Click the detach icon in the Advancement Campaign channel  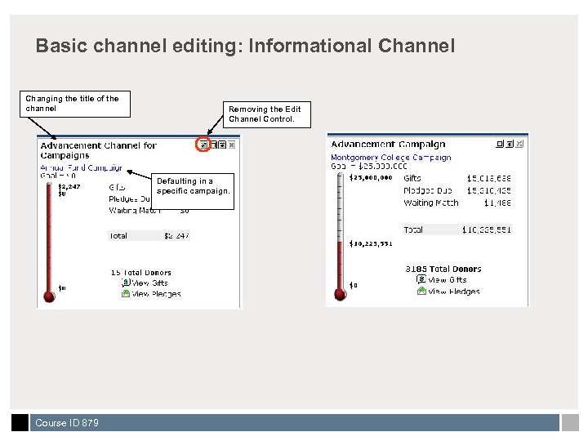pos(510,144)
